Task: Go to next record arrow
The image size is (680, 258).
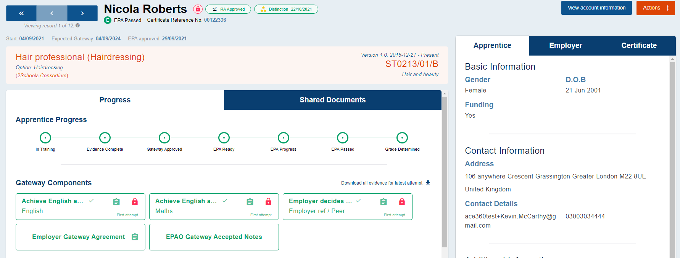Action: pos(82,13)
